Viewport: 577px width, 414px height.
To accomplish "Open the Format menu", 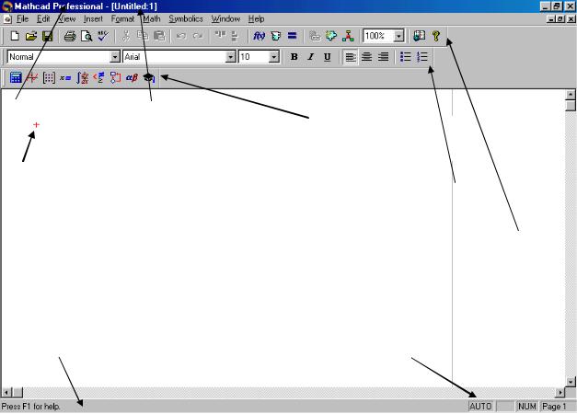I will click(122, 18).
